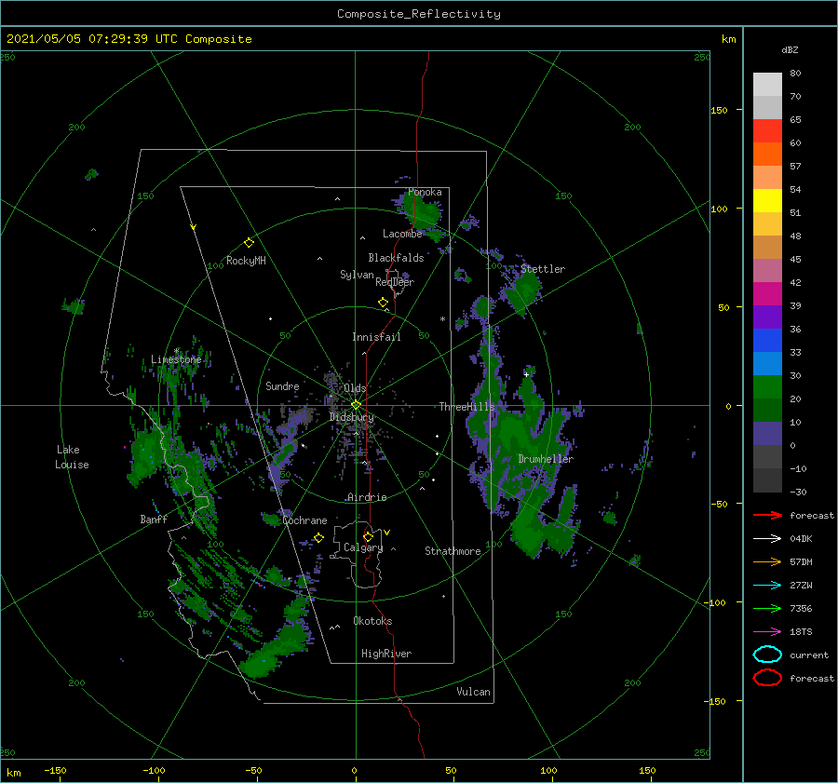Image resolution: width=838 pixels, height=783 pixels.
Task: Click the Ponoka city label
Action: pyautogui.click(x=425, y=192)
